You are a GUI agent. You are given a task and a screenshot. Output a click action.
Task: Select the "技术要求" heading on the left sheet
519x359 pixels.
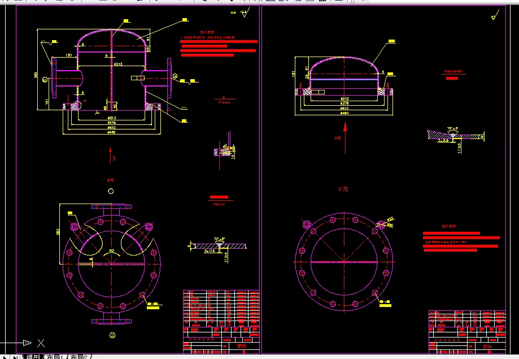(207, 32)
